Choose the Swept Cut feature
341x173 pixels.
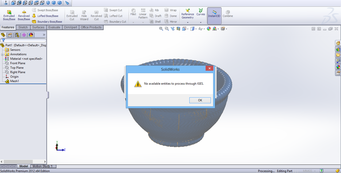pyautogui.click(x=113, y=10)
